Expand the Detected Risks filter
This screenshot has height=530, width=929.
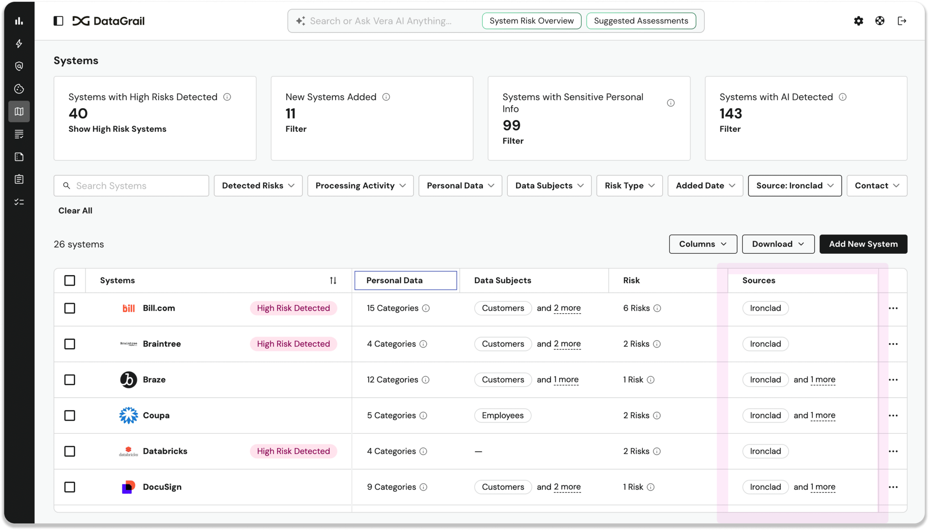pos(258,185)
